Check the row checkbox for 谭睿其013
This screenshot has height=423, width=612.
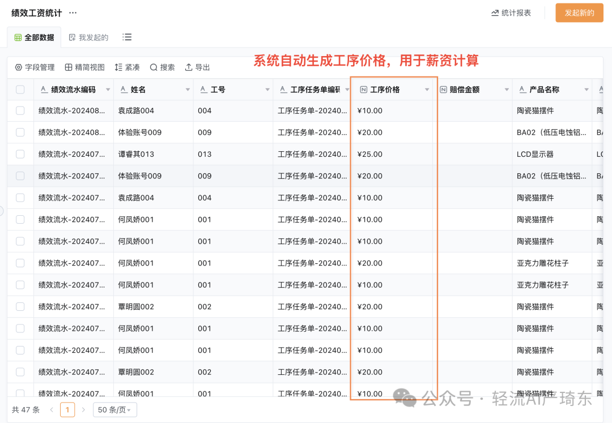[x=22, y=154]
